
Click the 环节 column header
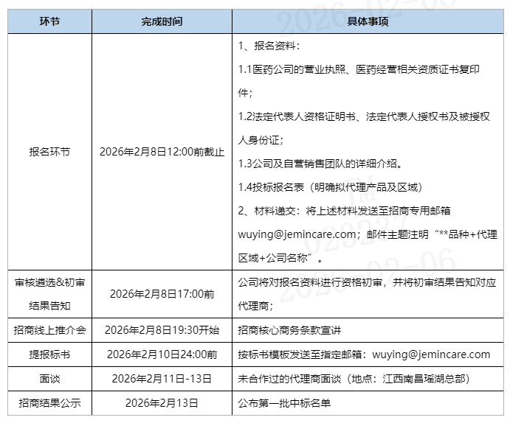click(x=49, y=21)
